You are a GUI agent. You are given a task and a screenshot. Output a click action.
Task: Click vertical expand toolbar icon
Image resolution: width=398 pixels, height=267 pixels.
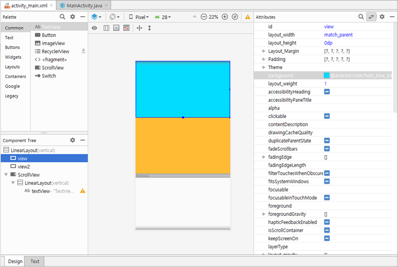(x=150, y=28)
